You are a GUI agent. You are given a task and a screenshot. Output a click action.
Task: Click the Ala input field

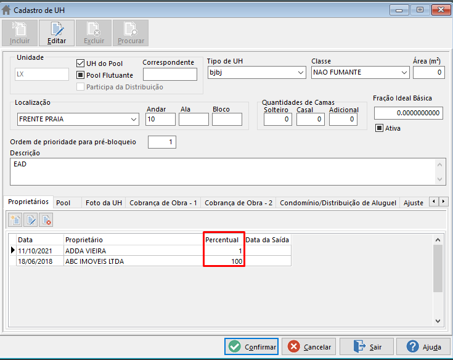pos(194,120)
